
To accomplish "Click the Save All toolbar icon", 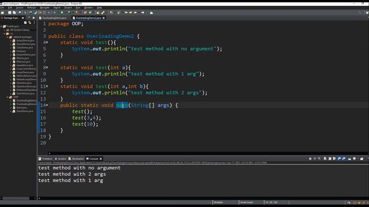I will 14,13.
